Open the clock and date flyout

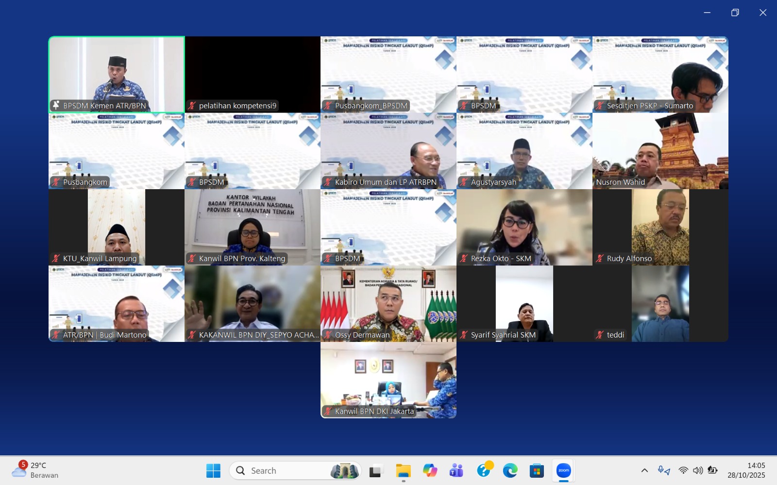[746, 470]
